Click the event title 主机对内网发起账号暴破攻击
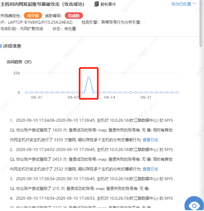204x211 pixels. tap(30, 4)
